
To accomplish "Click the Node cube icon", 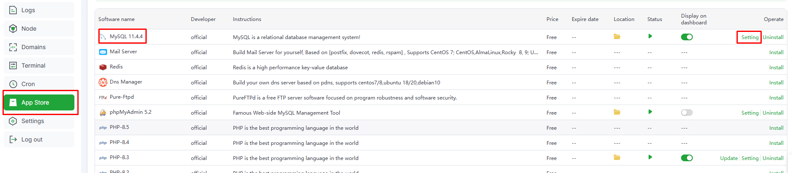I will click(x=13, y=29).
